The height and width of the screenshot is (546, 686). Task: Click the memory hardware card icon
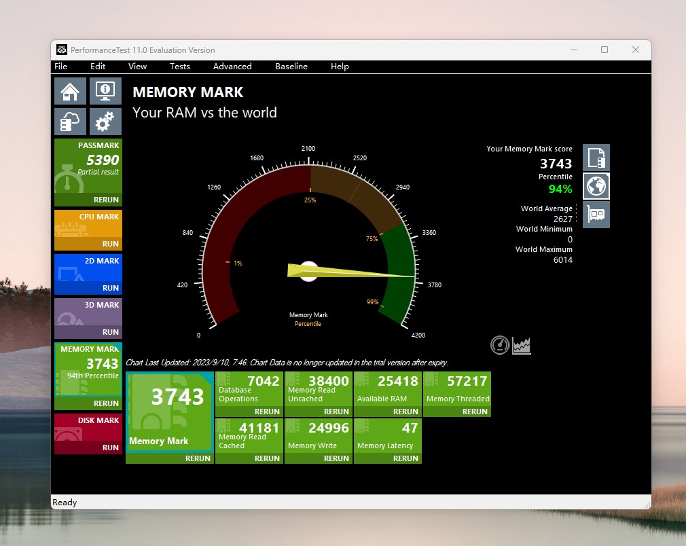pyautogui.click(x=596, y=215)
